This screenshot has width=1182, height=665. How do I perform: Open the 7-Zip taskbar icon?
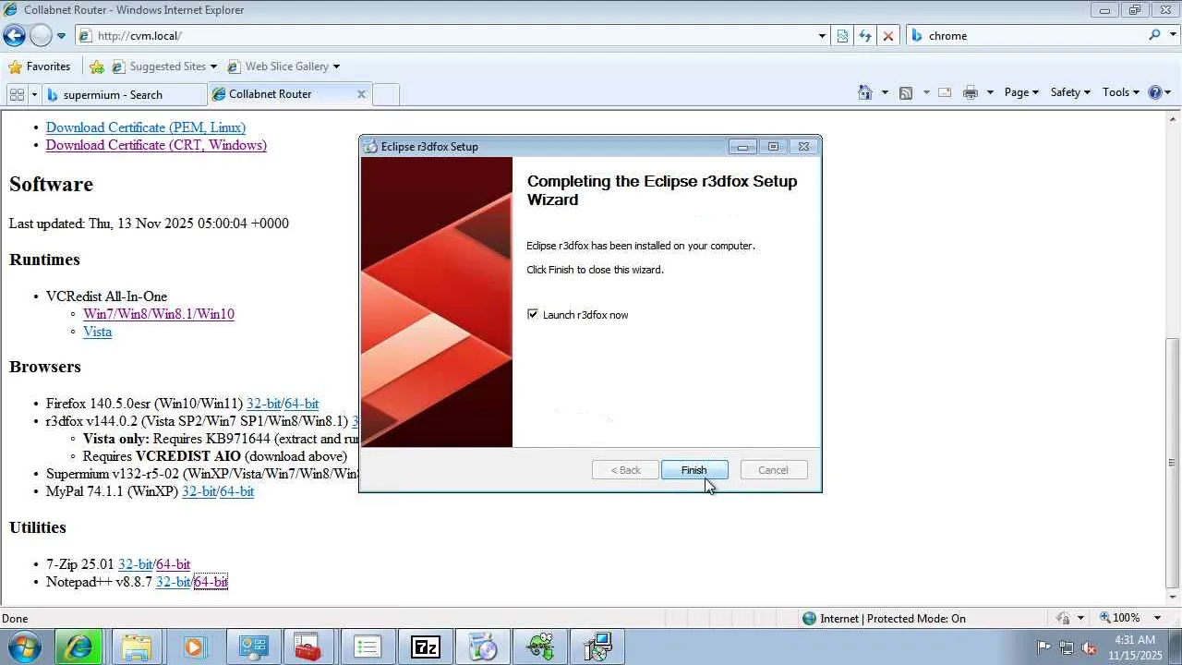coord(426,647)
